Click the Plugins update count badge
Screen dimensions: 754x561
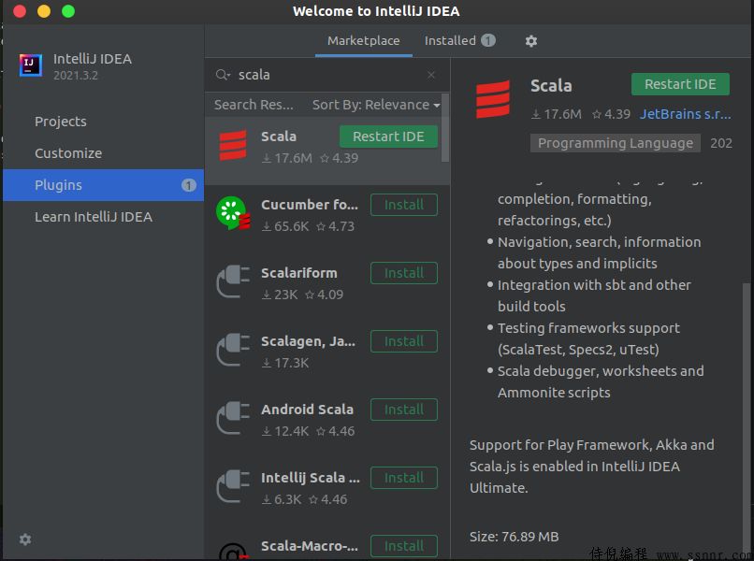click(x=189, y=185)
